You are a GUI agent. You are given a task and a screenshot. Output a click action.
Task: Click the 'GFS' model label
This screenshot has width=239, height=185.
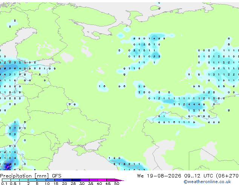tap(57, 176)
